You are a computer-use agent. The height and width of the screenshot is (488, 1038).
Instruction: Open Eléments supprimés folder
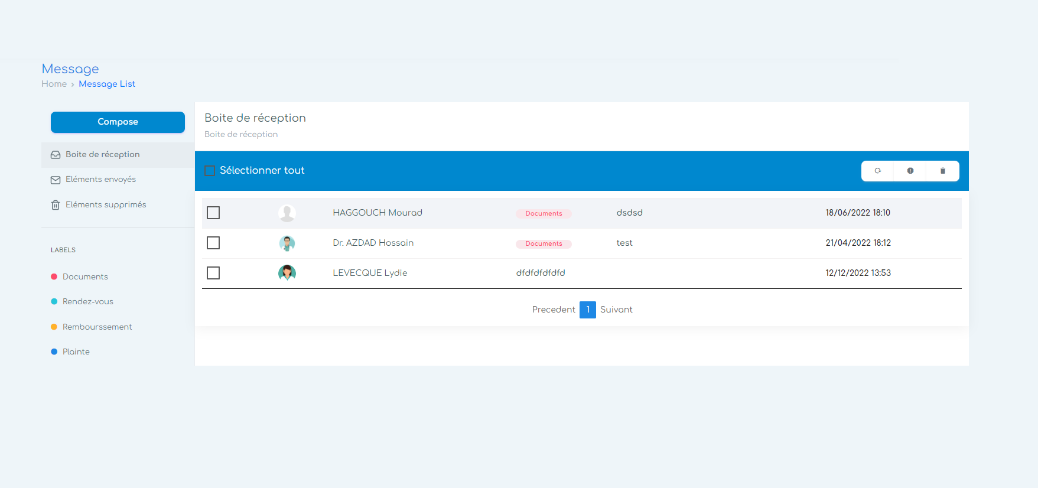tap(105, 205)
